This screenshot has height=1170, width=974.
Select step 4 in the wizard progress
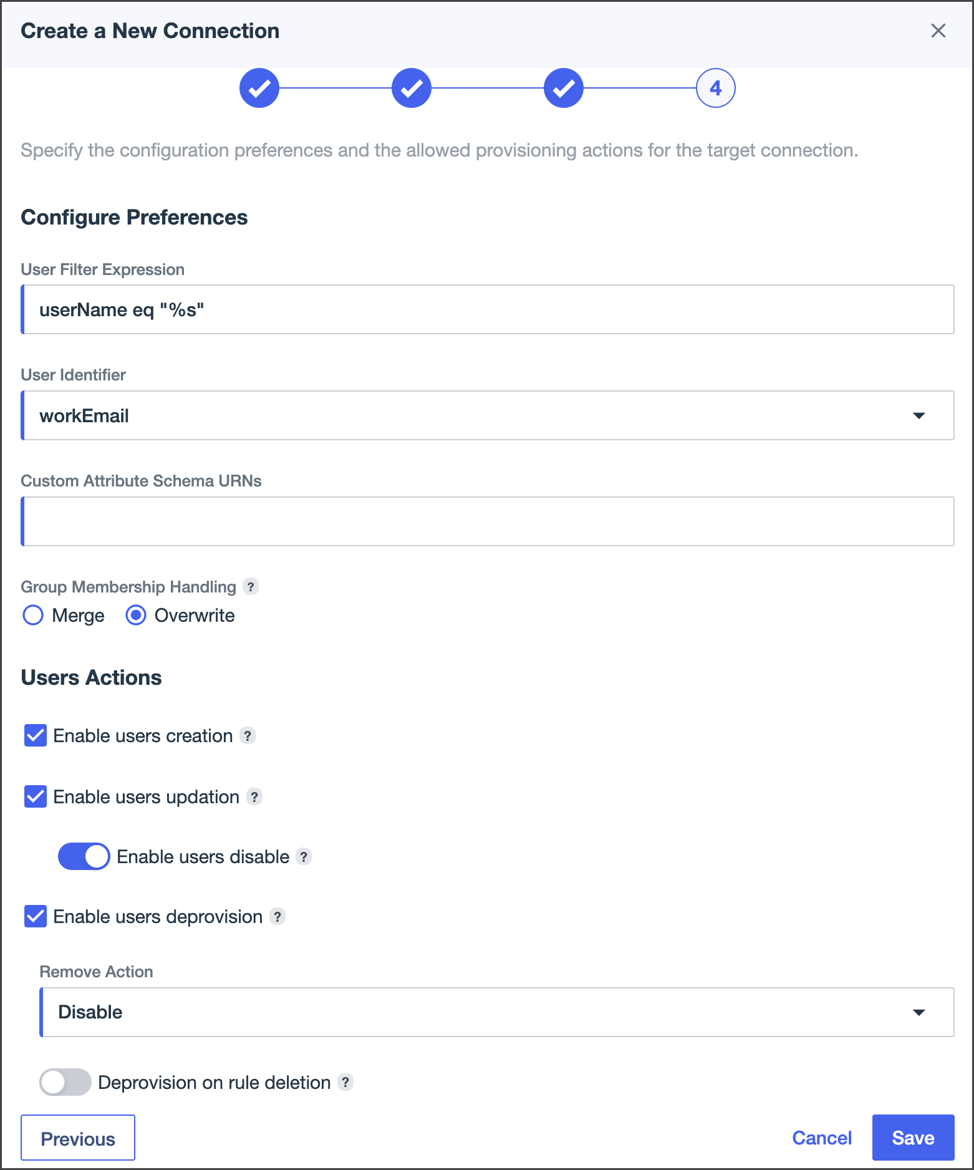(716, 88)
